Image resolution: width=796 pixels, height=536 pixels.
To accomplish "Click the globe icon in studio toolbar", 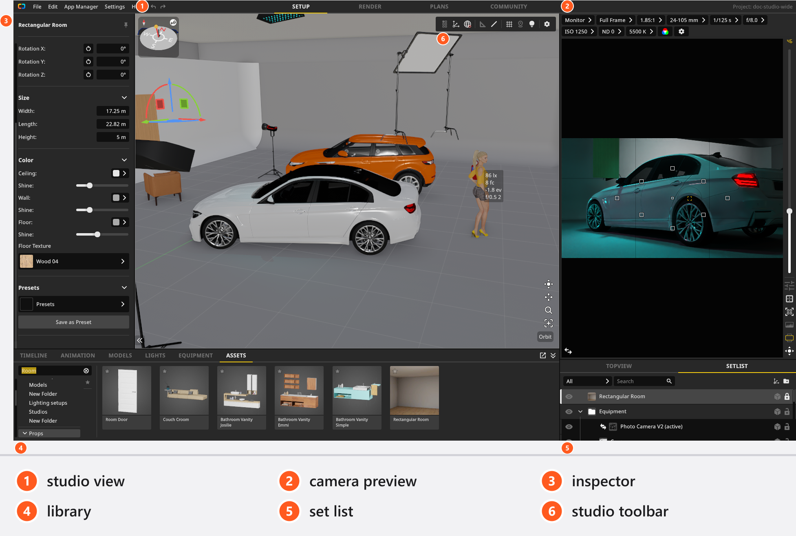I will click(467, 24).
